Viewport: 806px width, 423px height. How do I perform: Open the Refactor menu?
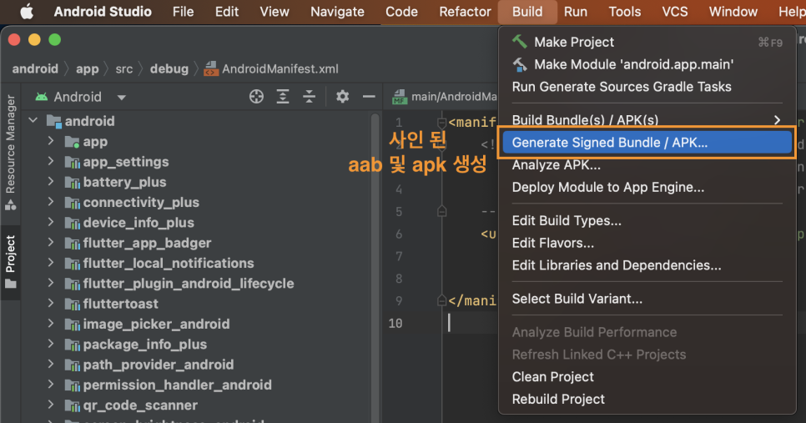(465, 12)
